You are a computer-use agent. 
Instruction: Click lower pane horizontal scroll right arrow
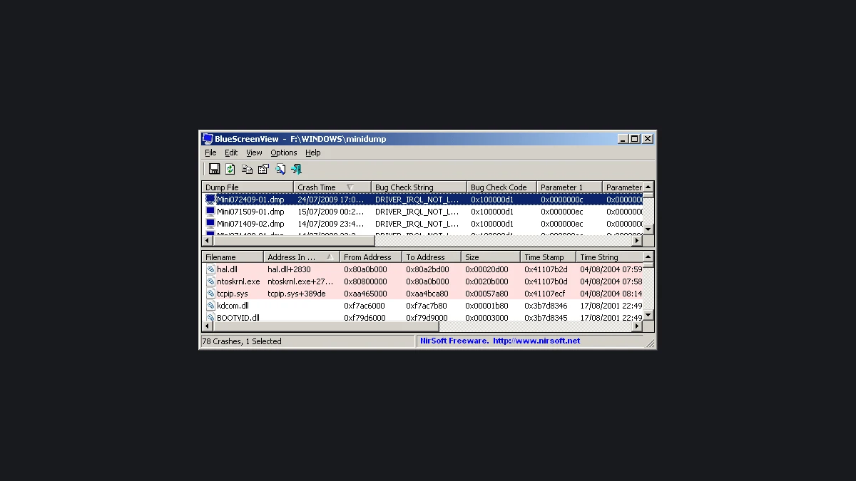point(638,326)
